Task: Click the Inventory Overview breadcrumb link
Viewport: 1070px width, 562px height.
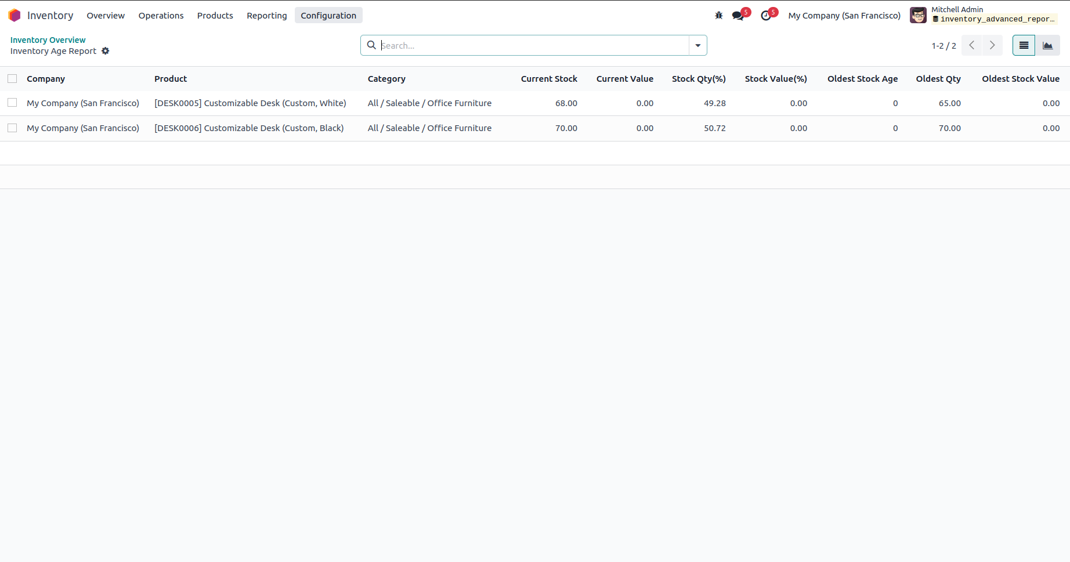Action: pos(48,40)
